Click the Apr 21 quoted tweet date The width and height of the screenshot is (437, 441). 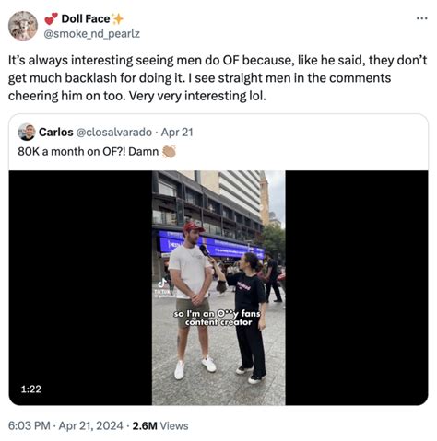[177, 133]
